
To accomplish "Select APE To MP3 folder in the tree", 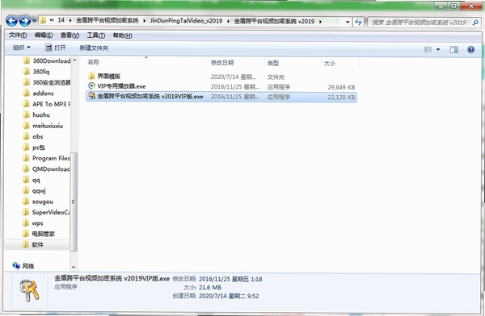I will click(x=47, y=104).
